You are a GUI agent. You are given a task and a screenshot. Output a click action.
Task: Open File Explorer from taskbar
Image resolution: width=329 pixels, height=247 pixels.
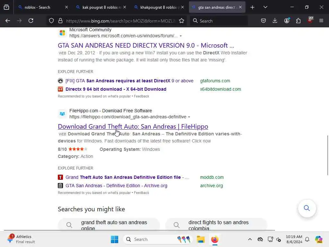coord(200,239)
